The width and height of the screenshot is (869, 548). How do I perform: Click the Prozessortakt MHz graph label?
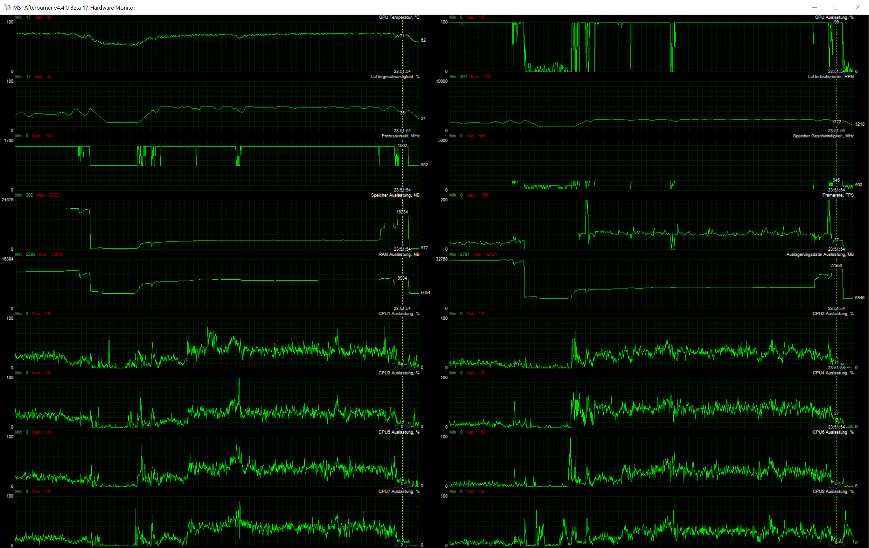(x=400, y=136)
